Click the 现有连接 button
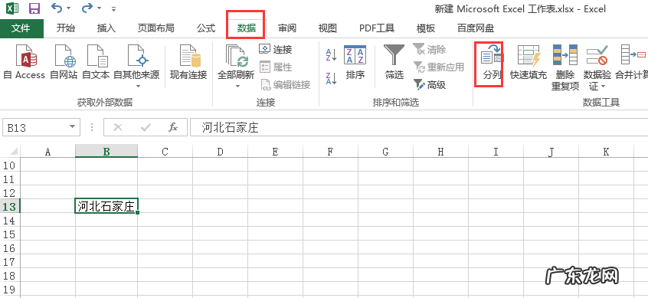The image size is (648, 298). (188, 62)
